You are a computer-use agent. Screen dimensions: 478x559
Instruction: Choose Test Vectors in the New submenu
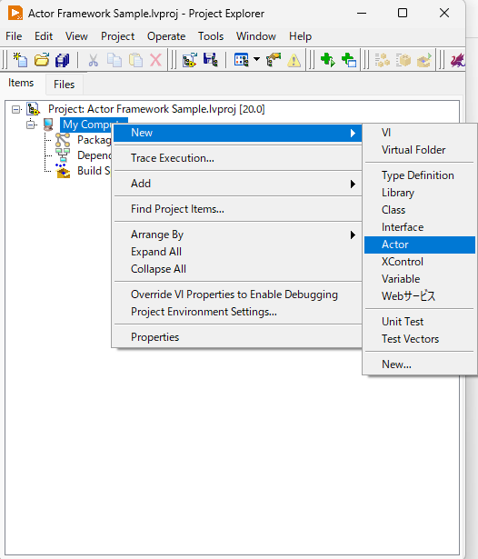pyautogui.click(x=420, y=339)
